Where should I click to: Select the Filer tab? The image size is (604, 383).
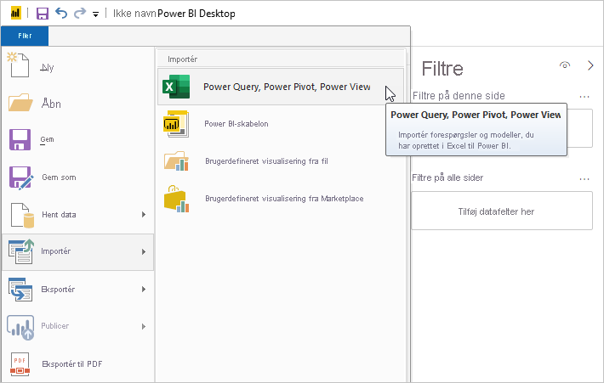(25, 36)
